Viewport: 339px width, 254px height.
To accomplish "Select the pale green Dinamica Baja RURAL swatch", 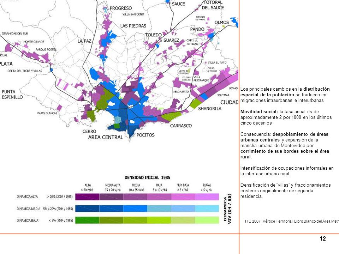I will tap(207, 220).
